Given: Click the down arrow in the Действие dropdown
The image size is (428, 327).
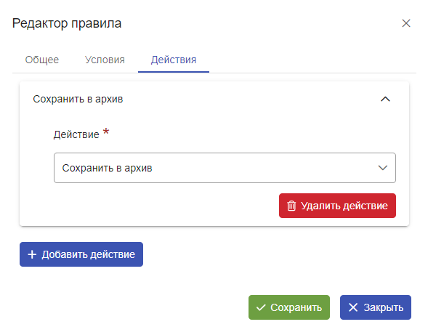Looking at the screenshot, I should [383, 168].
